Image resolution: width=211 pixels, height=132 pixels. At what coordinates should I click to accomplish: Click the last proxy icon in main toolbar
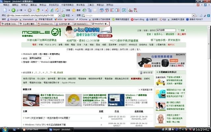point(136,10)
